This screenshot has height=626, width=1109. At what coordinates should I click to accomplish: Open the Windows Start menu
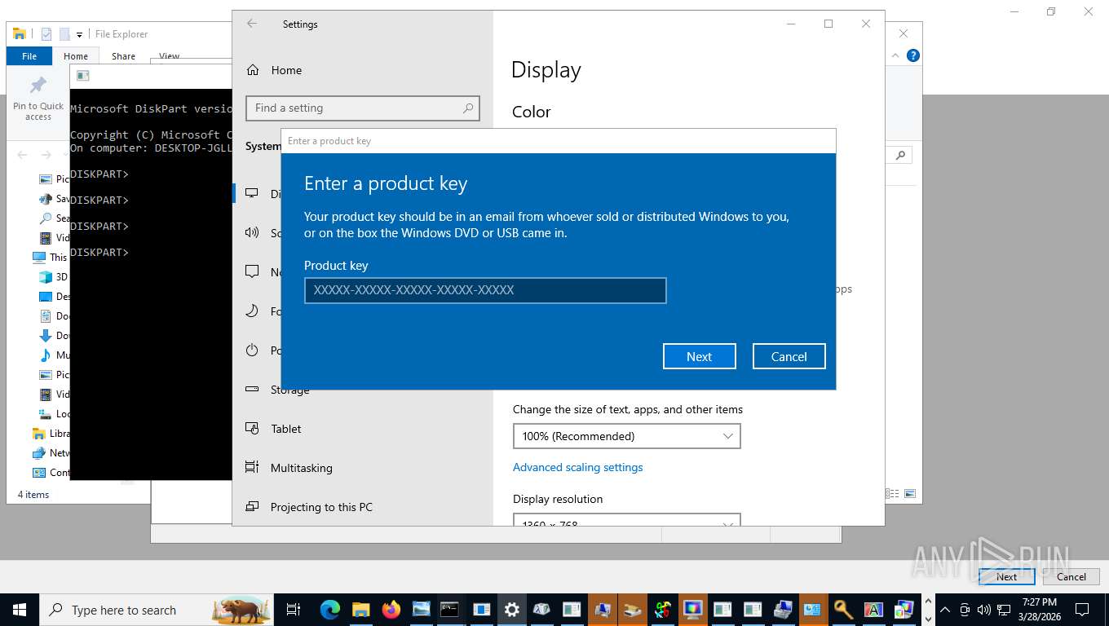[x=20, y=610]
